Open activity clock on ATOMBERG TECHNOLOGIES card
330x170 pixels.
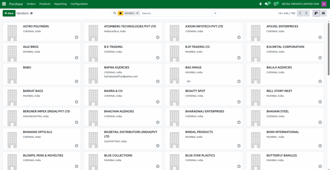pos(158,37)
